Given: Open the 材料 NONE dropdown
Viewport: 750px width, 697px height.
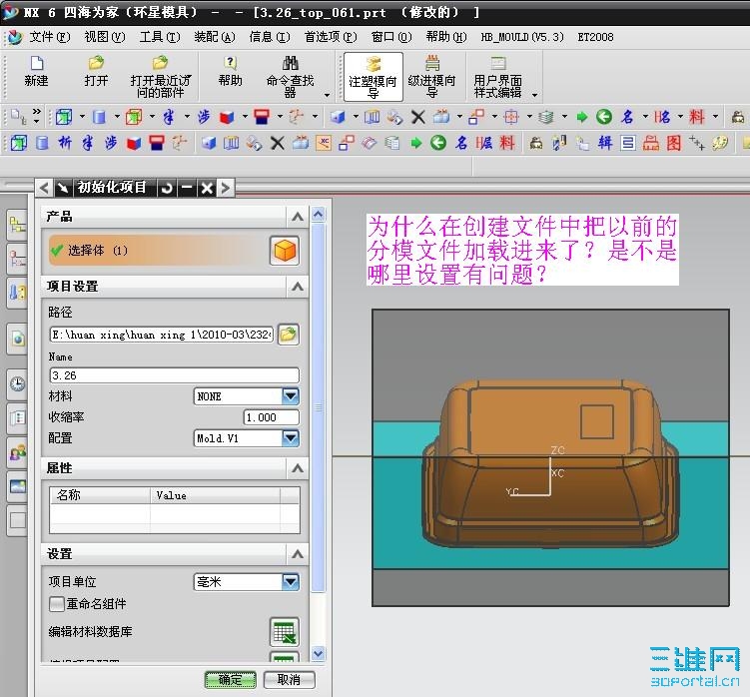Looking at the screenshot, I should [291, 396].
